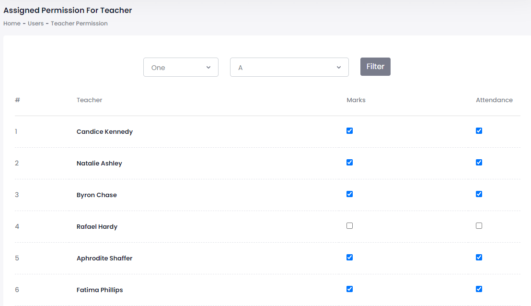Disable Attendance permission for Byron Chase
Screen dimensions: 531x306
[479, 194]
